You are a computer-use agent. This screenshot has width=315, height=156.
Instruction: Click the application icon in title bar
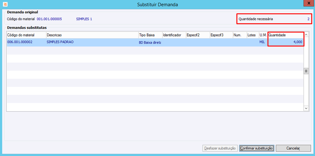pos(5,4)
